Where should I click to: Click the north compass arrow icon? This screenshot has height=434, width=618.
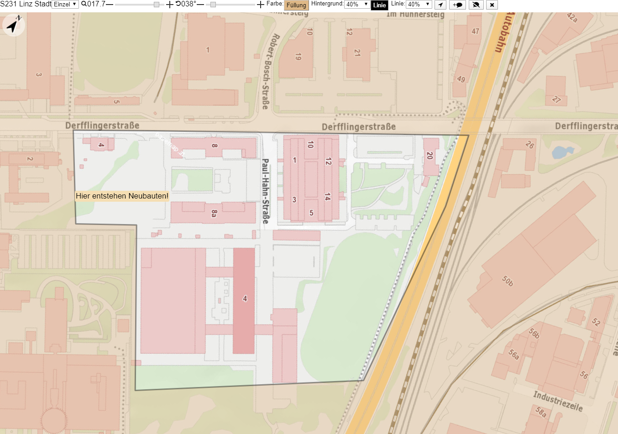pyautogui.click(x=13, y=26)
